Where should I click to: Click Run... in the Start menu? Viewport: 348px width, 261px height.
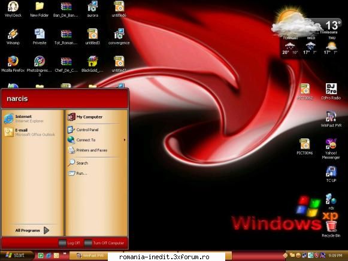[x=96, y=173]
